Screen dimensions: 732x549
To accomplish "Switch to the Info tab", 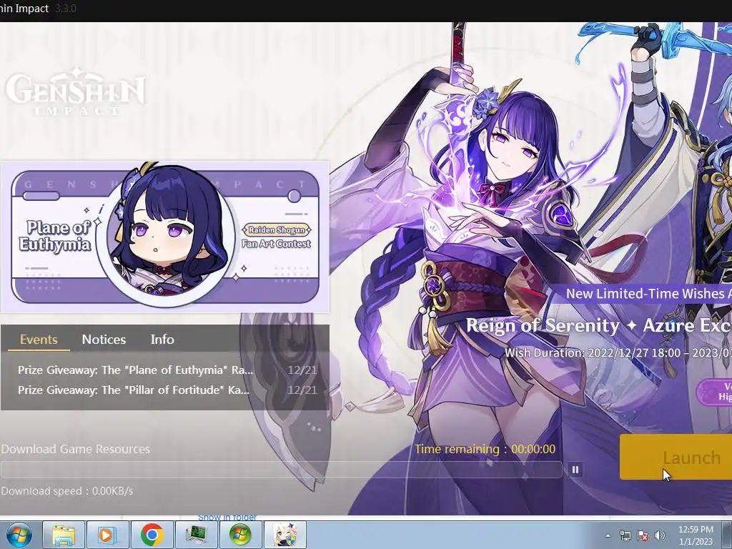I will pos(162,340).
